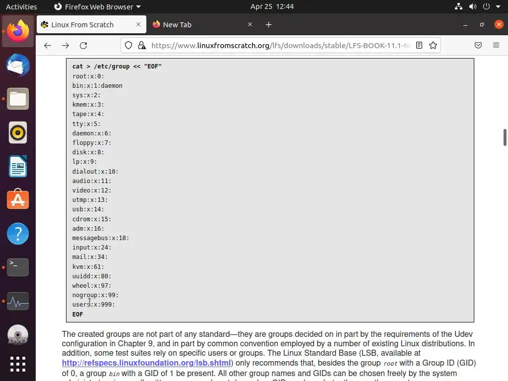View site security padlock information
Image resolution: width=508 pixels, height=381 pixels.
(142, 45)
